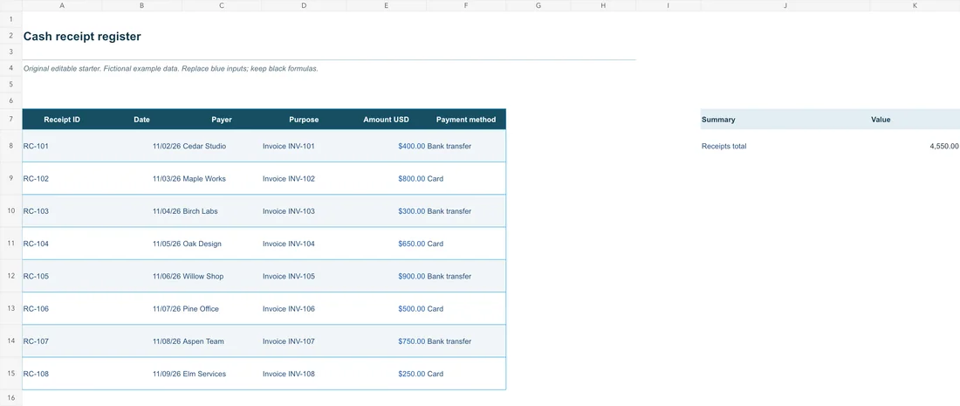Select the date cell 11/09/26
The width and height of the screenshot is (960, 406).
[141, 374]
